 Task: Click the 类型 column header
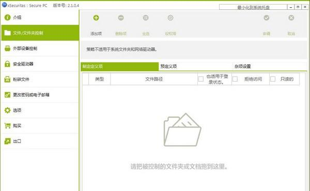[x=99, y=79]
